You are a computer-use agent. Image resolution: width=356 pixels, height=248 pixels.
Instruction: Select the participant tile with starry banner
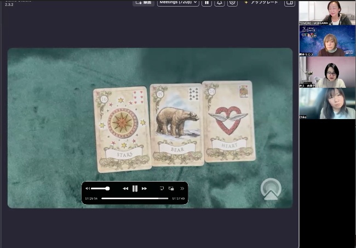click(x=327, y=41)
